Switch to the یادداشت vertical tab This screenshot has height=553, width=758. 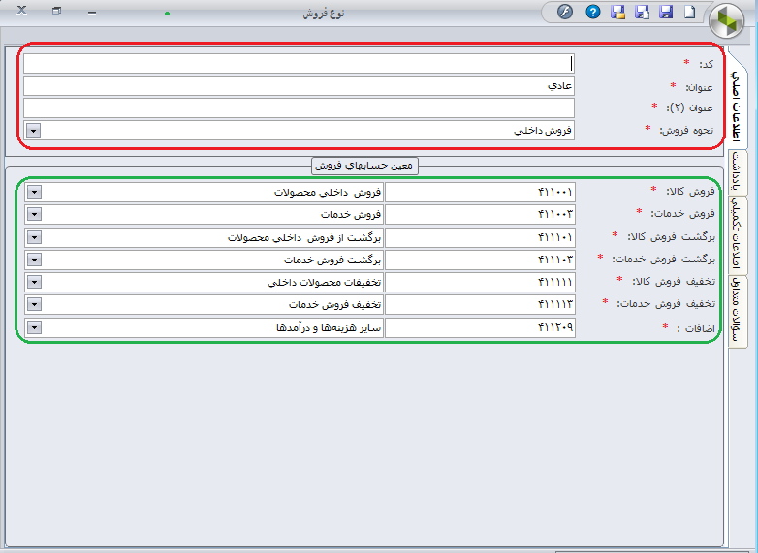[x=737, y=172]
